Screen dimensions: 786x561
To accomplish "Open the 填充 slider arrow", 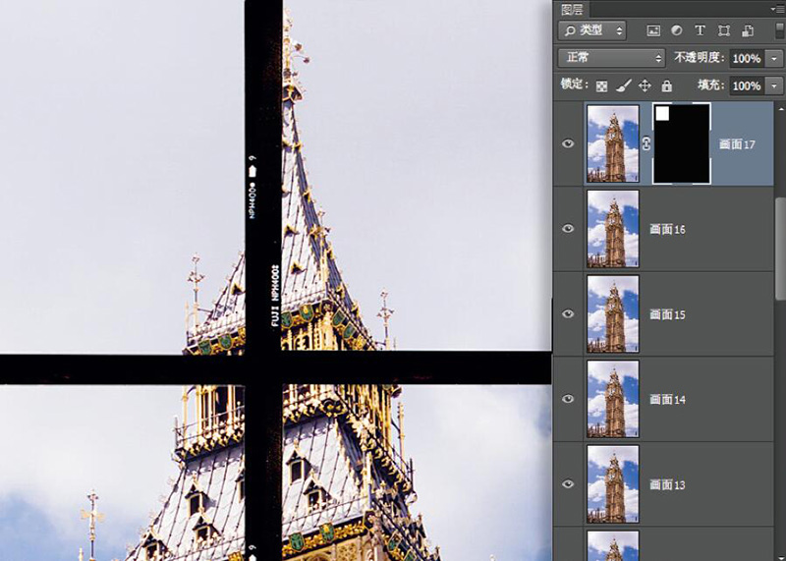I will 774,85.
